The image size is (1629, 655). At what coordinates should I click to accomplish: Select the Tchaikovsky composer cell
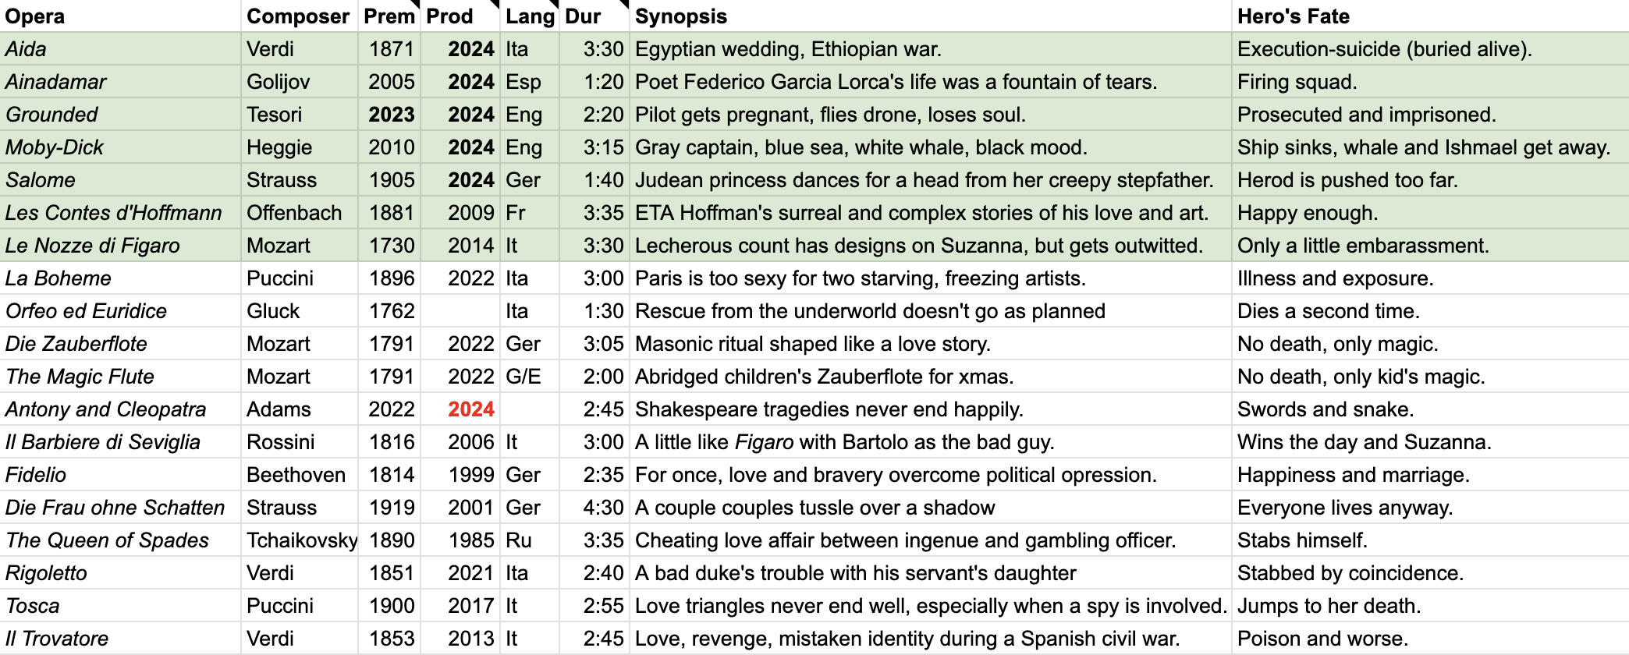pos(300,540)
